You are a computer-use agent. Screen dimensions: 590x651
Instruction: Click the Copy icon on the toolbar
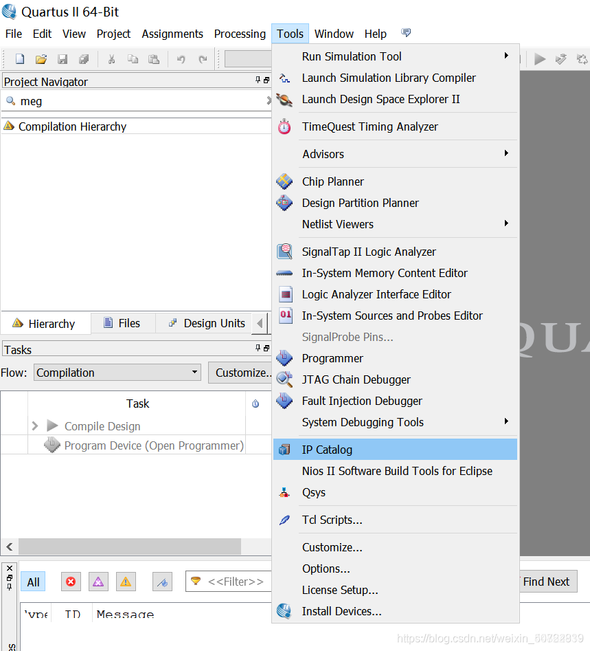tap(133, 59)
